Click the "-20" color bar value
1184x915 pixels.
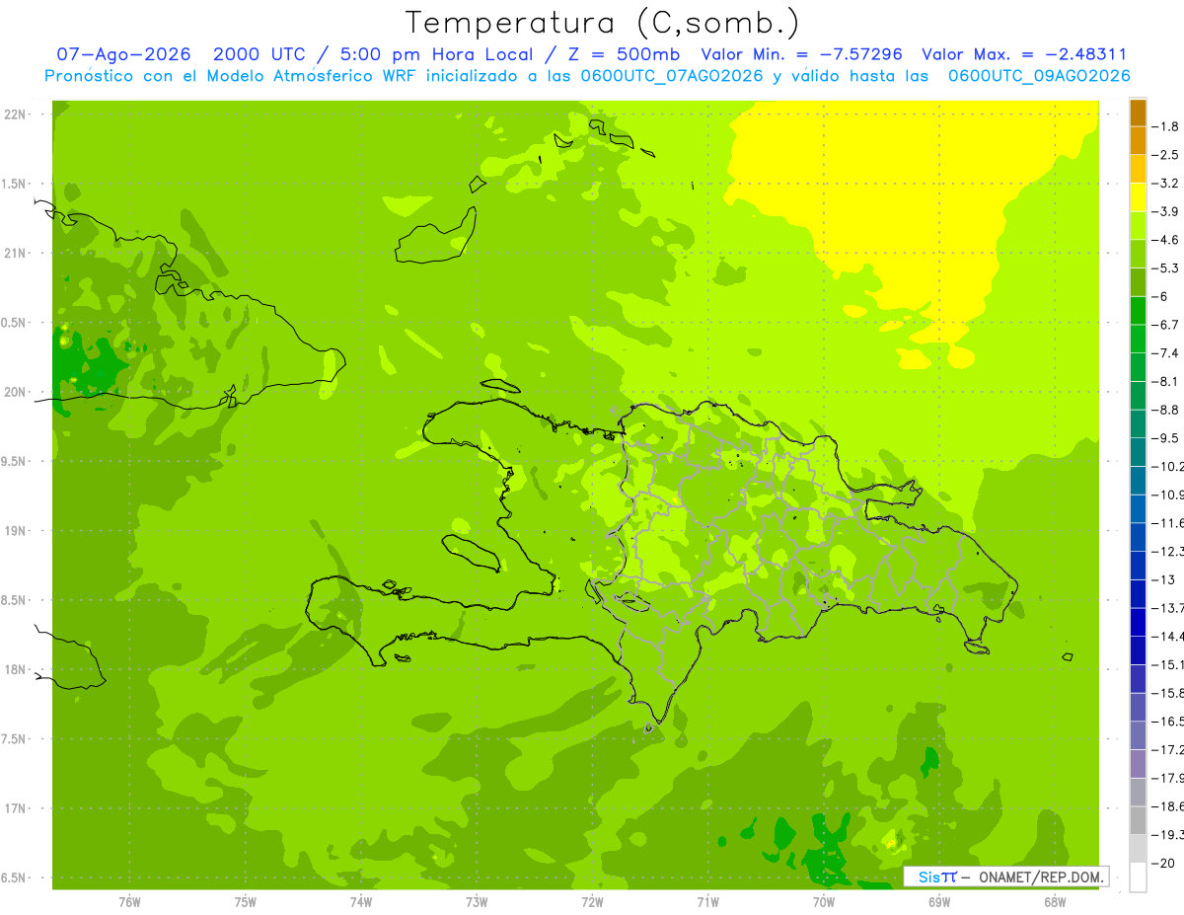coord(1161,864)
